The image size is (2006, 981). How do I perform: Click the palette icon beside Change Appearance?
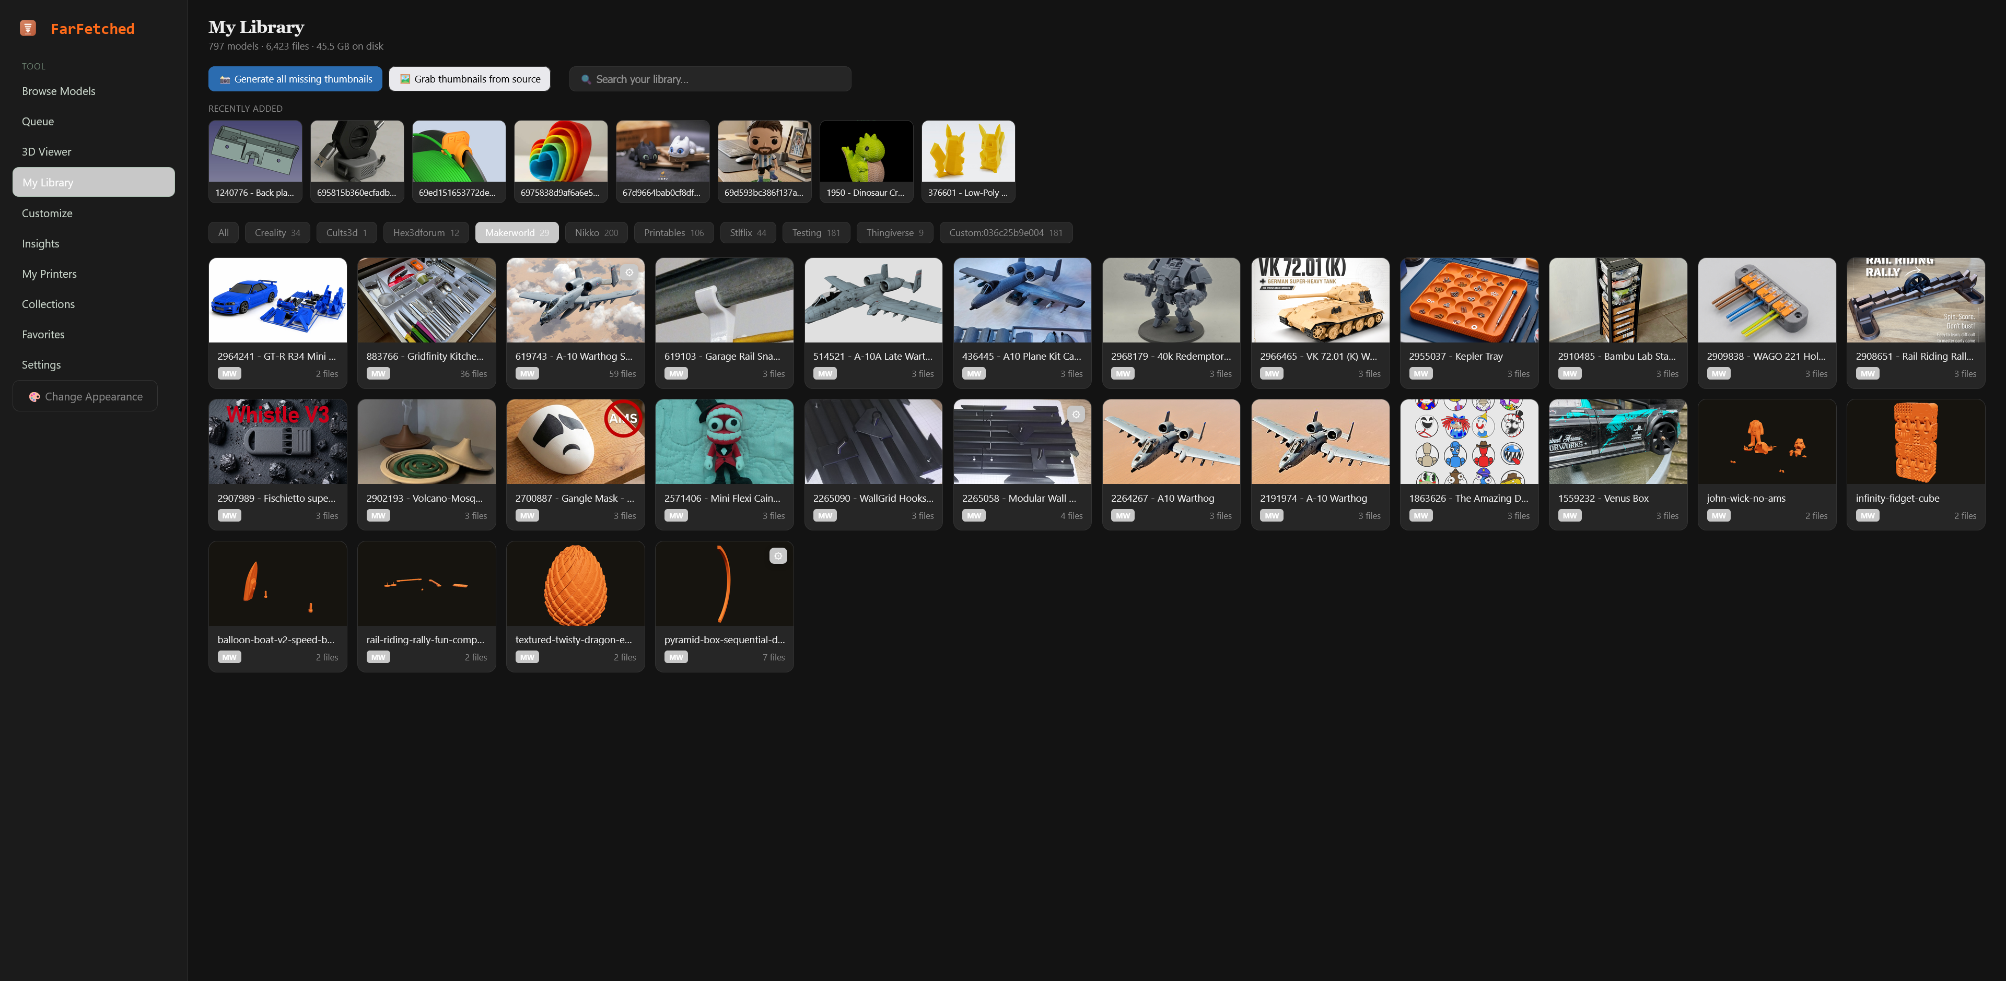pos(34,396)
